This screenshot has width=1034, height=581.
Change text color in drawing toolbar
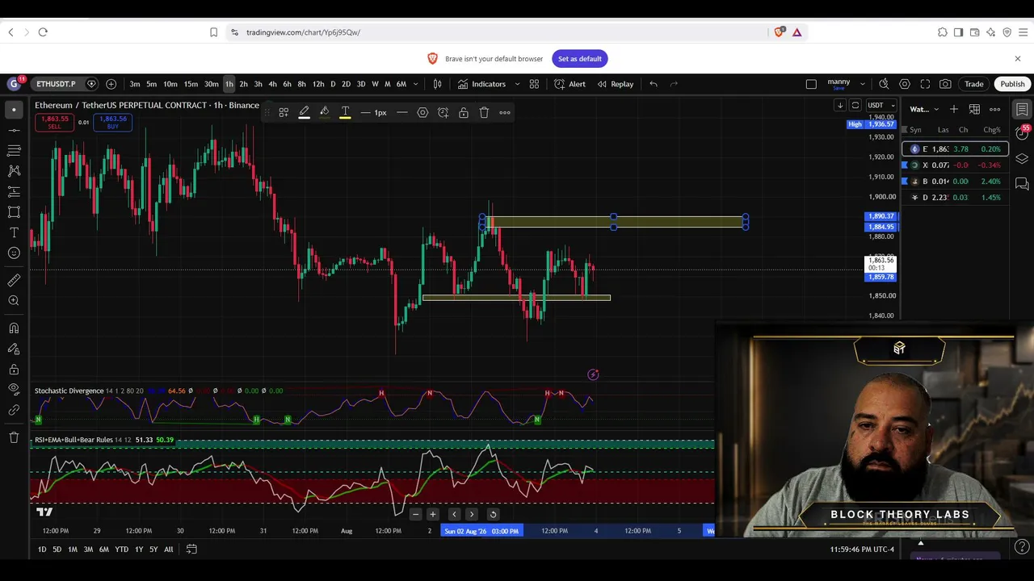(345, 112)
